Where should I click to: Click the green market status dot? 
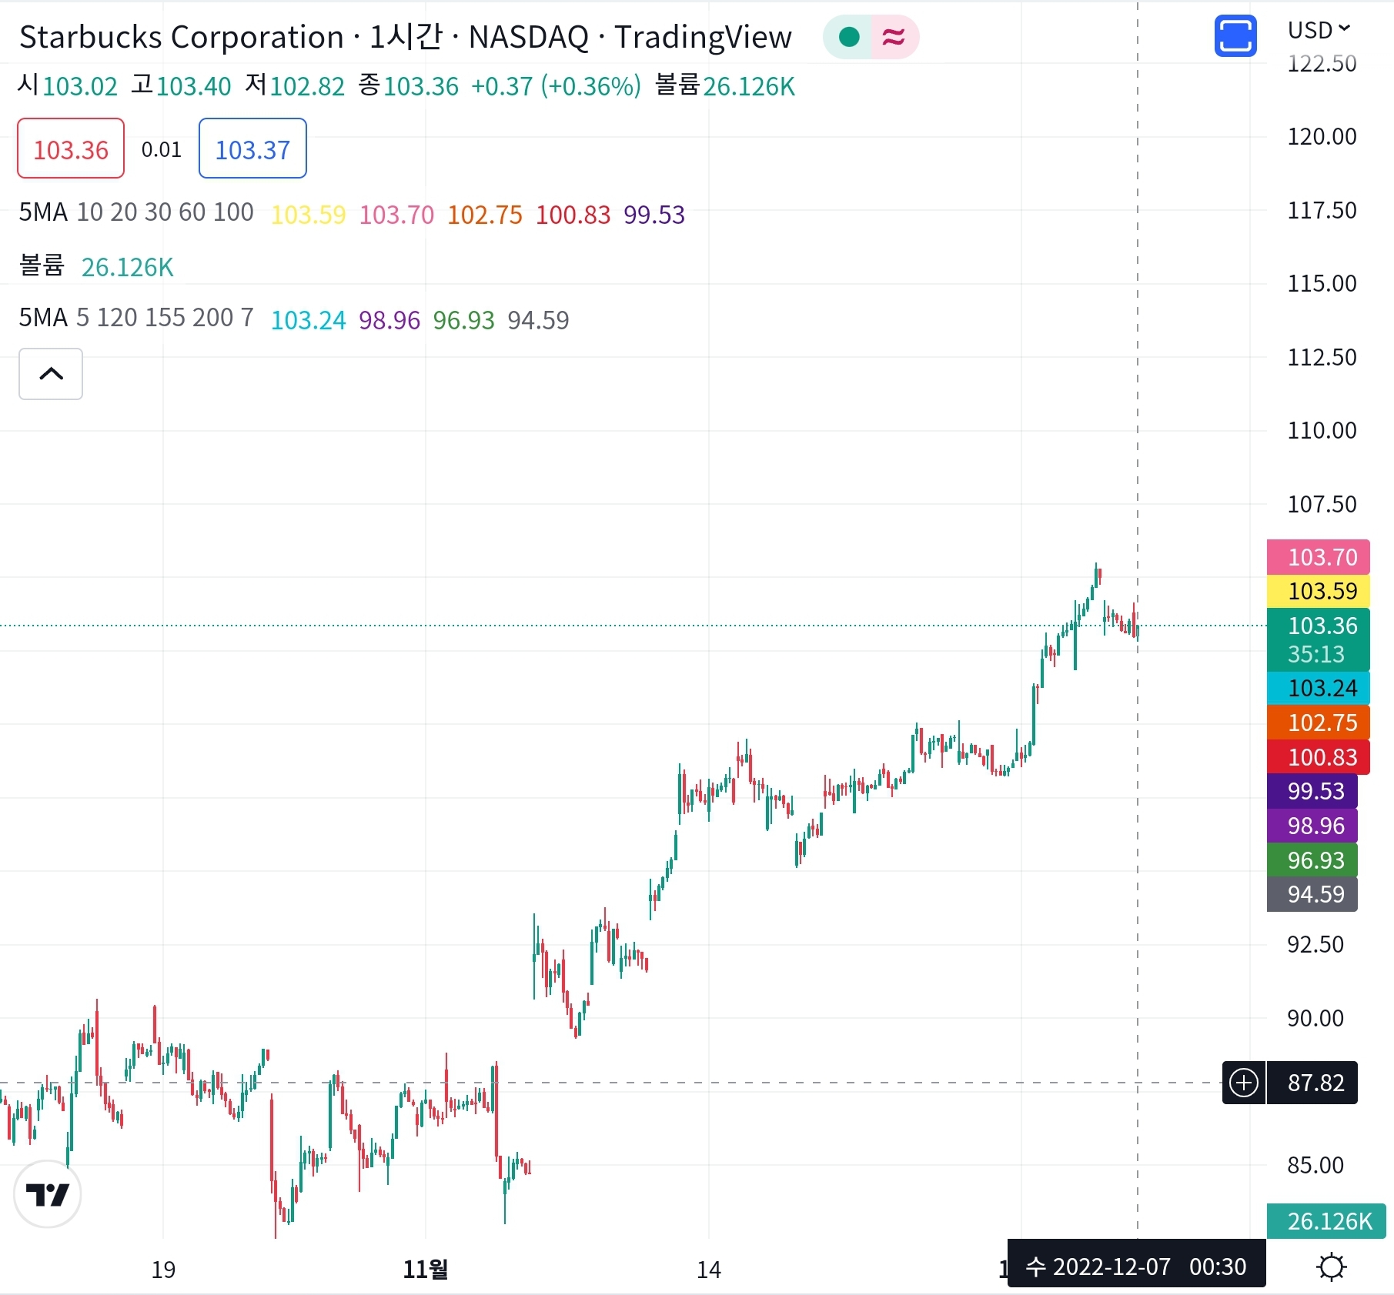coord(848,37)
